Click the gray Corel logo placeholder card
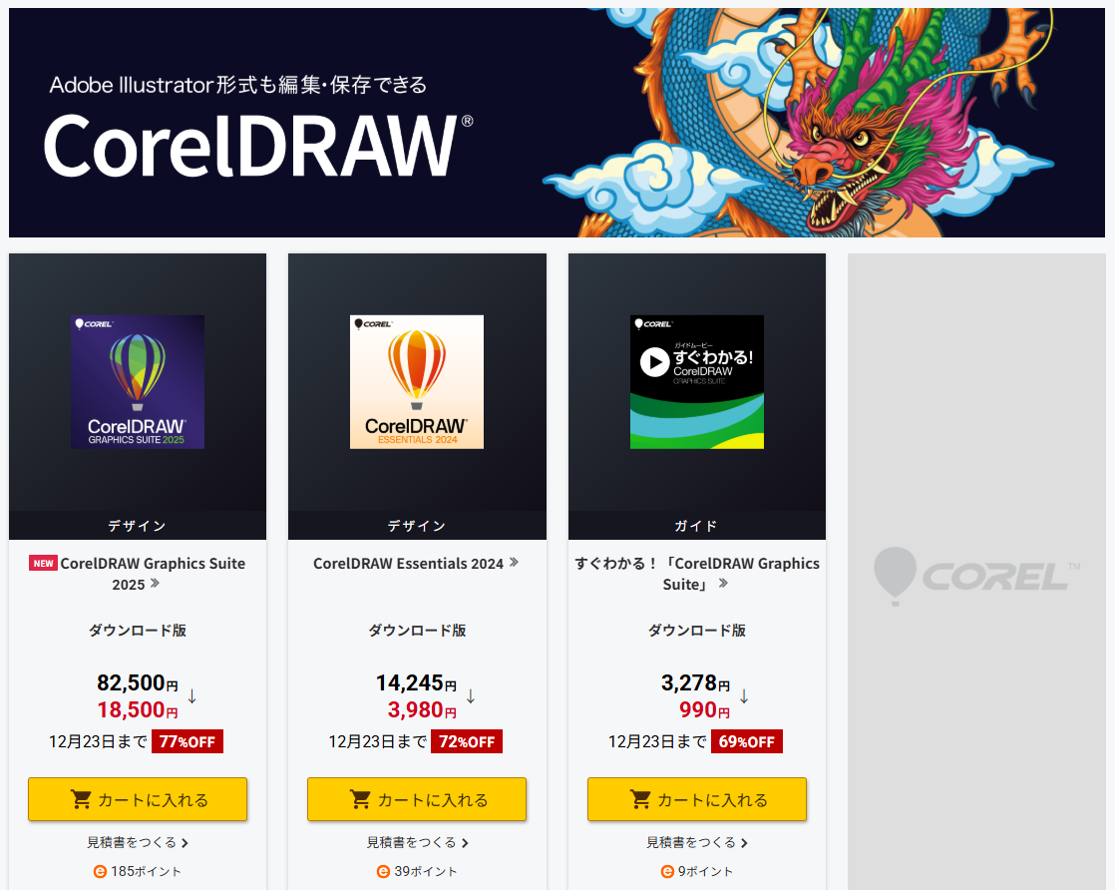Image resolution: width=1115 pixels, height=890 pixels. (976, 572)
